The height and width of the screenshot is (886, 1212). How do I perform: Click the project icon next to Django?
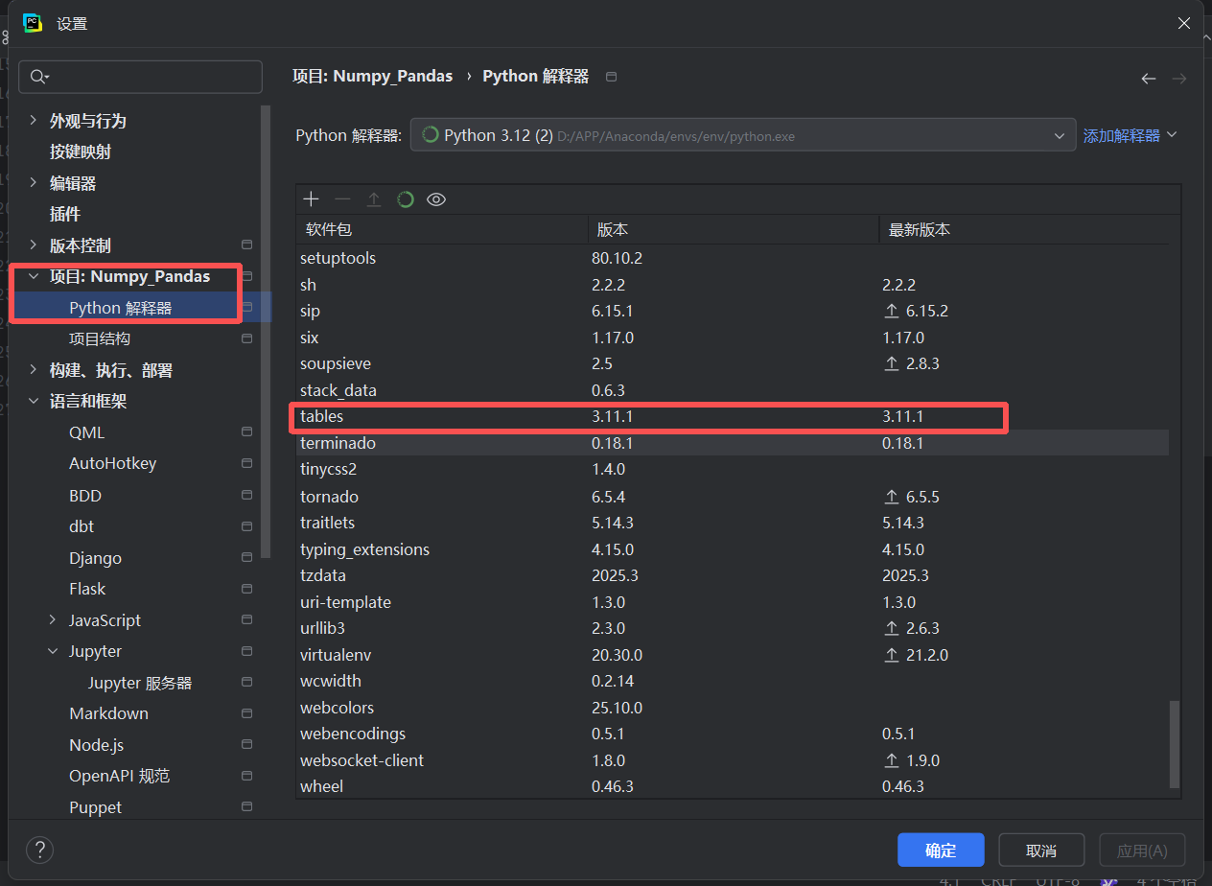click(246, 558)
